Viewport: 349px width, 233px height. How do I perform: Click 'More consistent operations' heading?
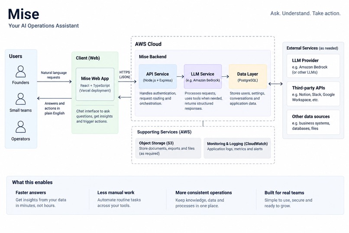(x=204, y=193)
